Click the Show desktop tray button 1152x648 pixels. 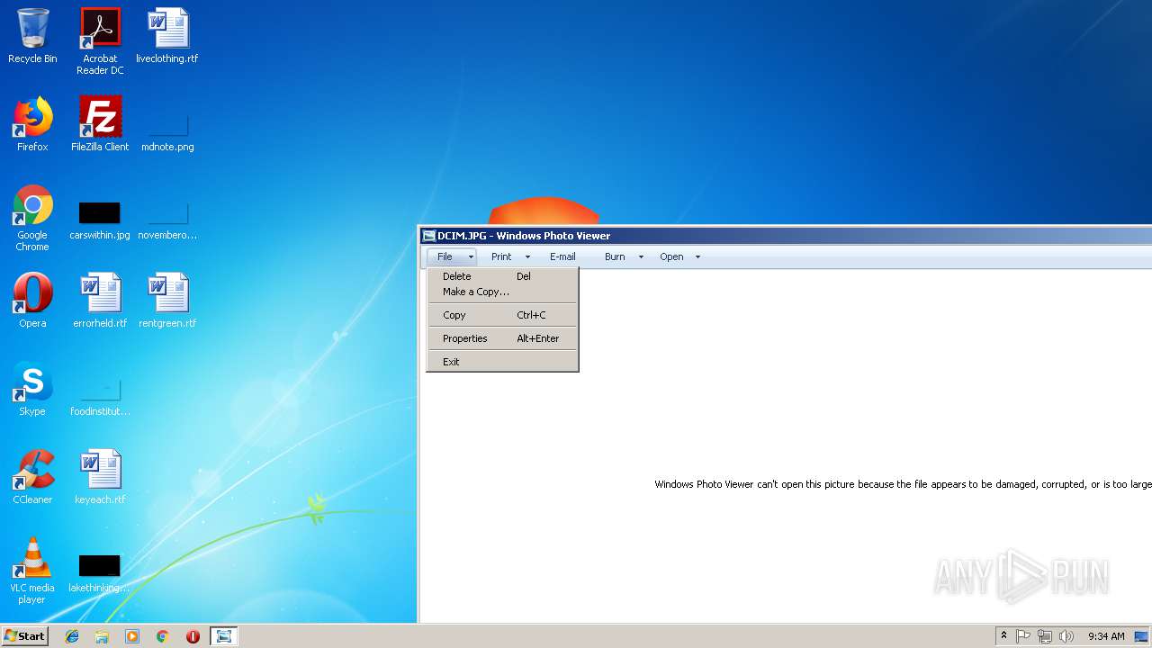1143,636
